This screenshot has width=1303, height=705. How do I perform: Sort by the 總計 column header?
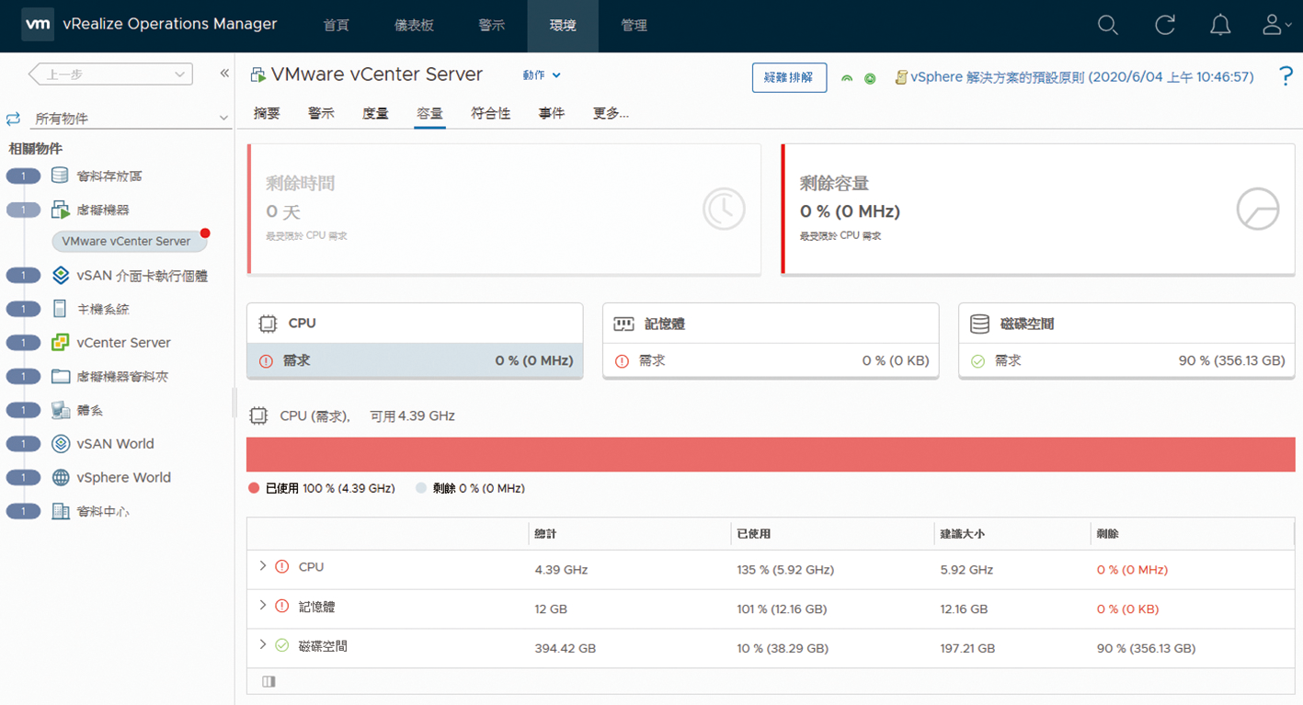click(545, 533)
